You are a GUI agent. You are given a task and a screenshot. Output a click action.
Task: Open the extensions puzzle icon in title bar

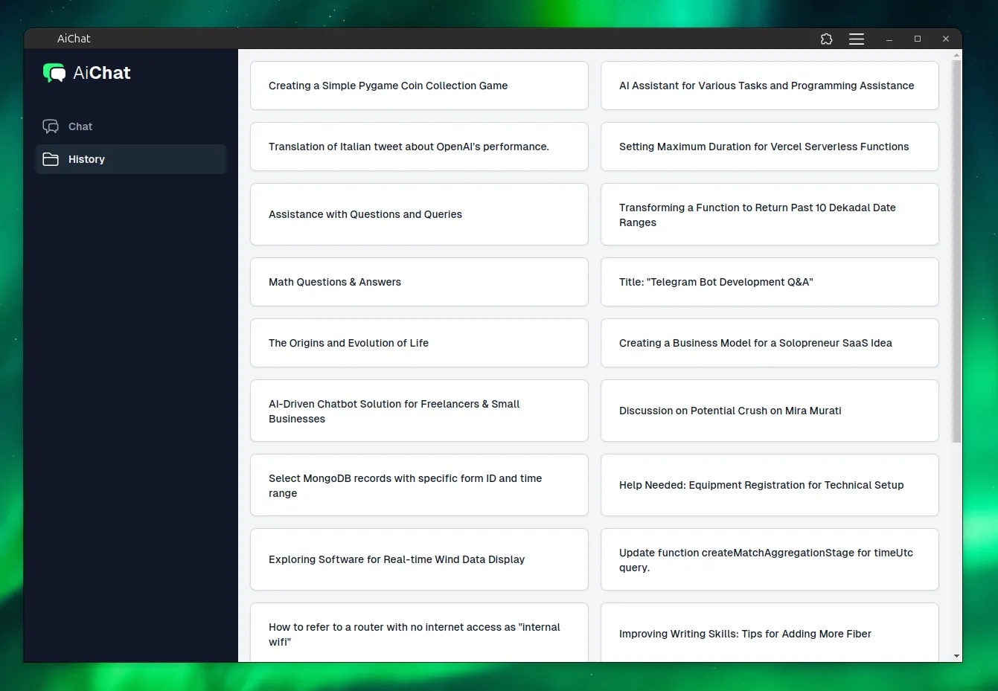pos(826,39)
